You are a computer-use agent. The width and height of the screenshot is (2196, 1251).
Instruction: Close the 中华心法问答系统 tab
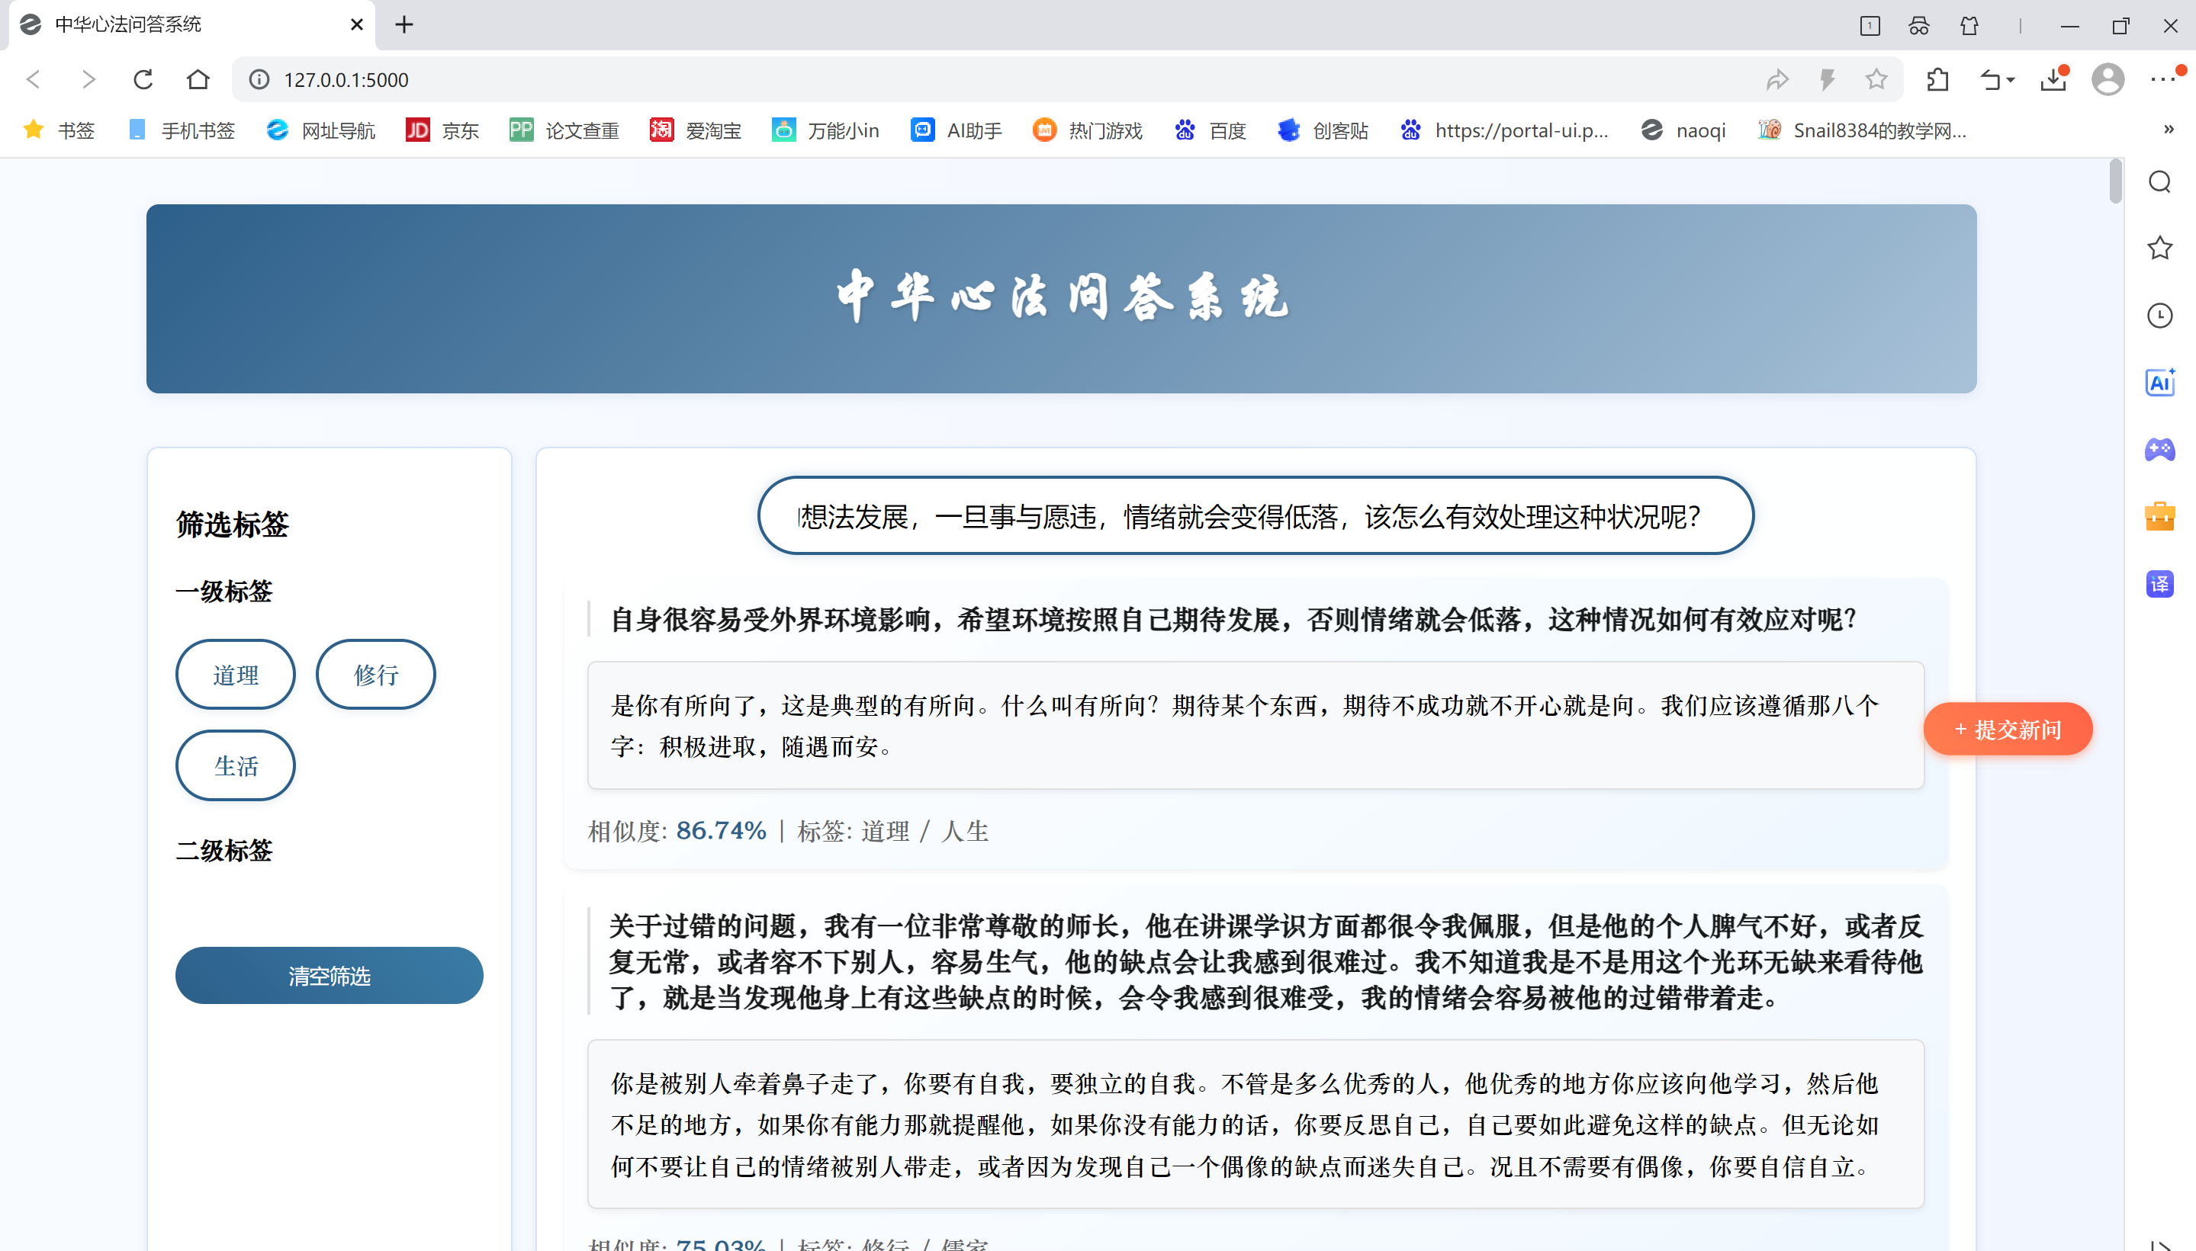coord(357,25)
